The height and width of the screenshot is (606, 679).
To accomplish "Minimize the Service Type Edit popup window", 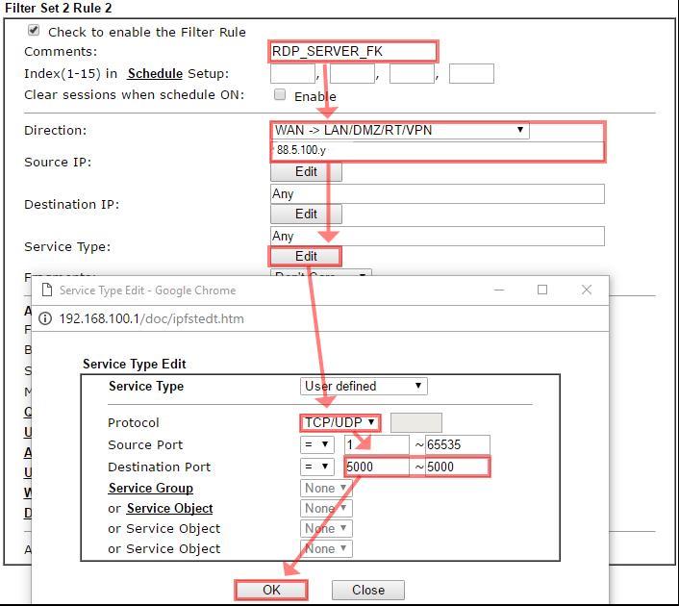I will [x=499, y=290].
